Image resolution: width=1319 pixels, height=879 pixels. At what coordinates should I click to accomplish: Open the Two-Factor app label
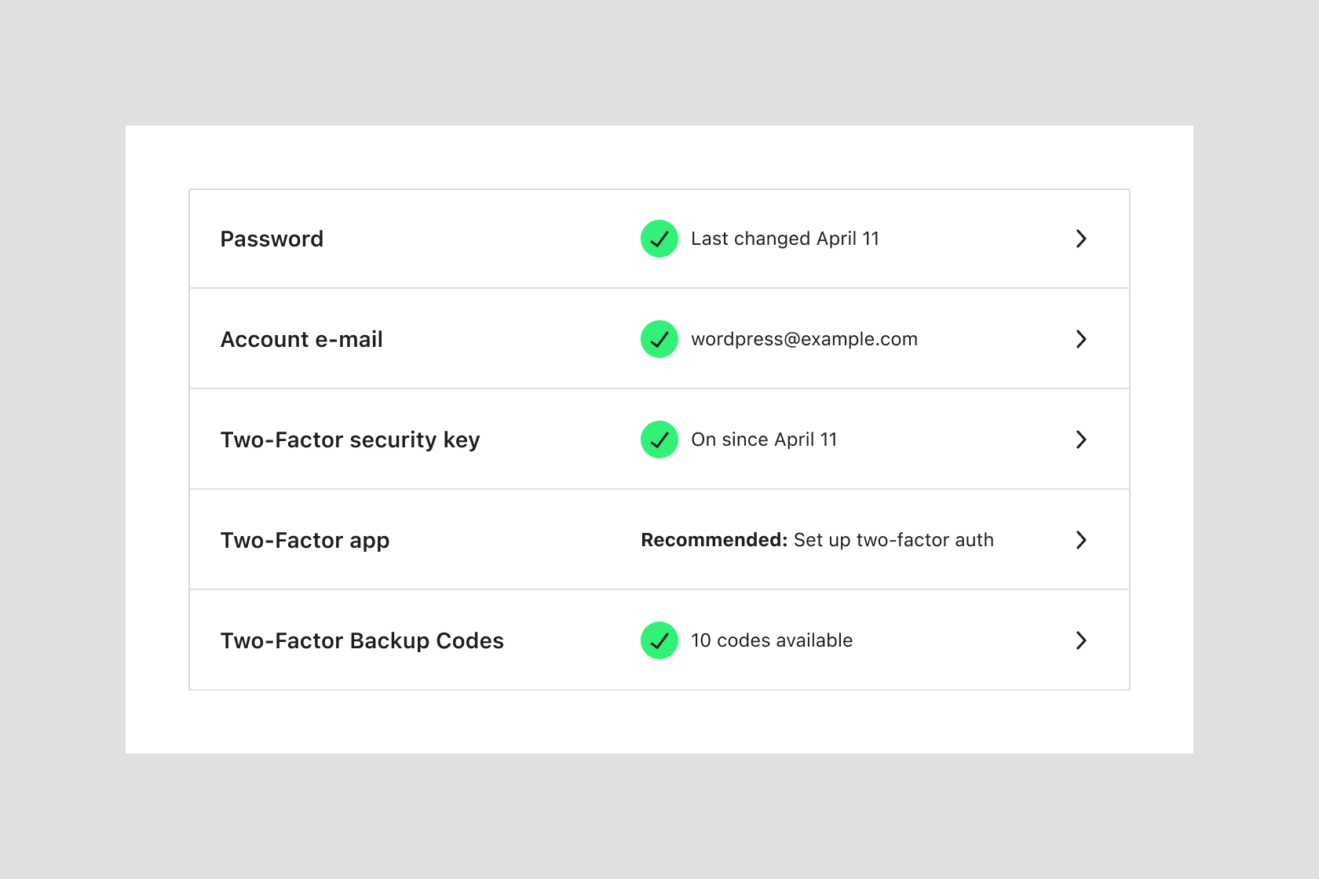(x=305, y=540)
